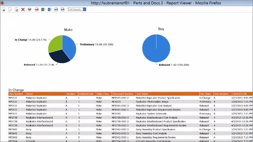Click the edit report pencil icon
Image resolution: width=253 pixels, height=142 pixels.
[10, 9]
